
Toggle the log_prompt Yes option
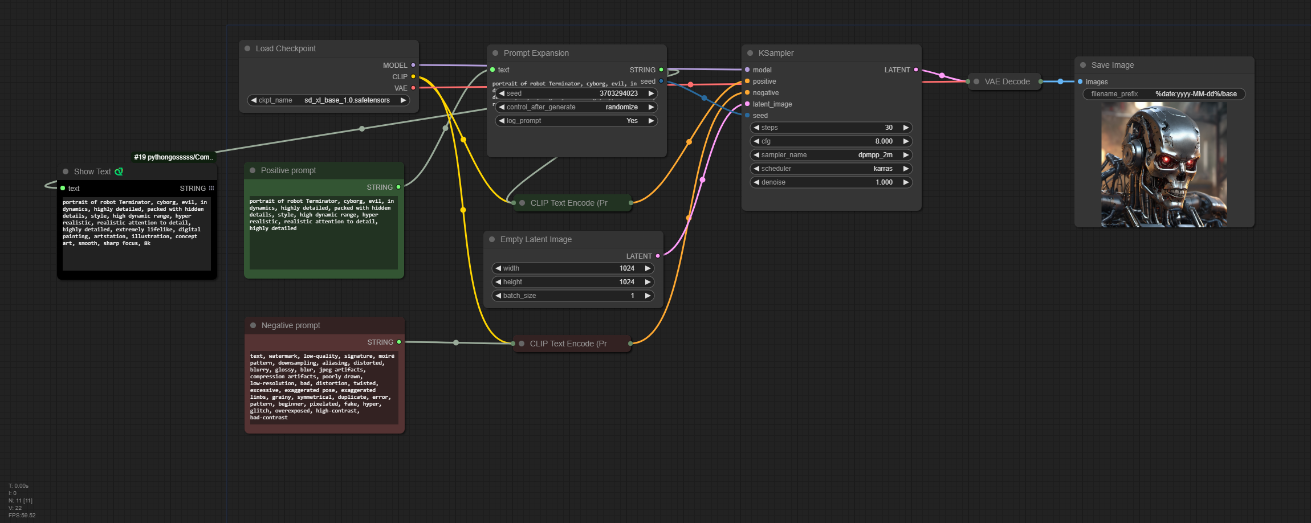576,121
